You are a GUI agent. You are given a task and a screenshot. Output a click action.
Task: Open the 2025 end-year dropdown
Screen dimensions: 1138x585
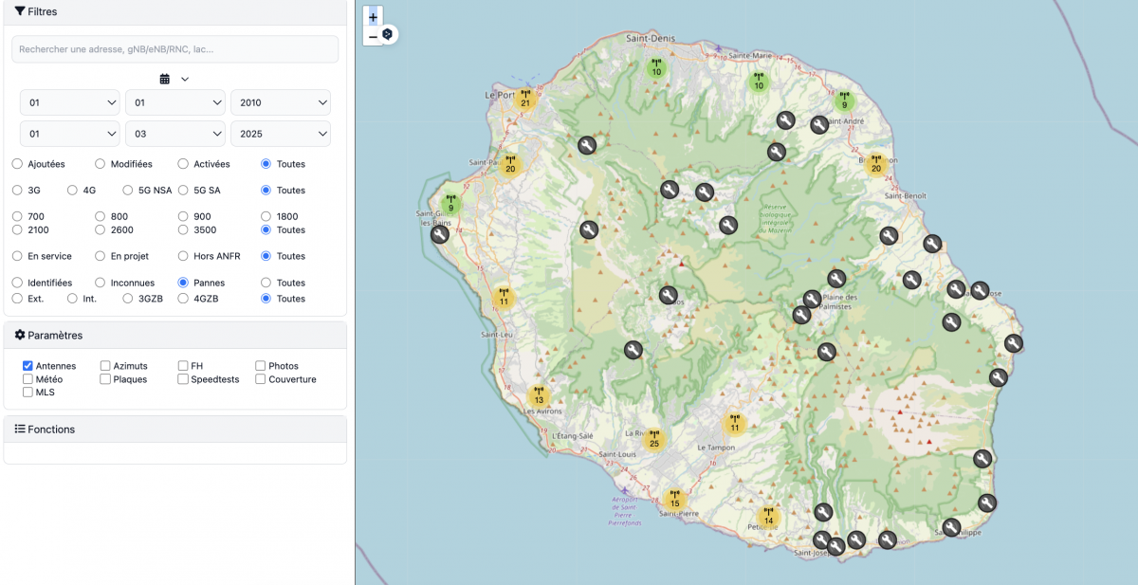280,134
